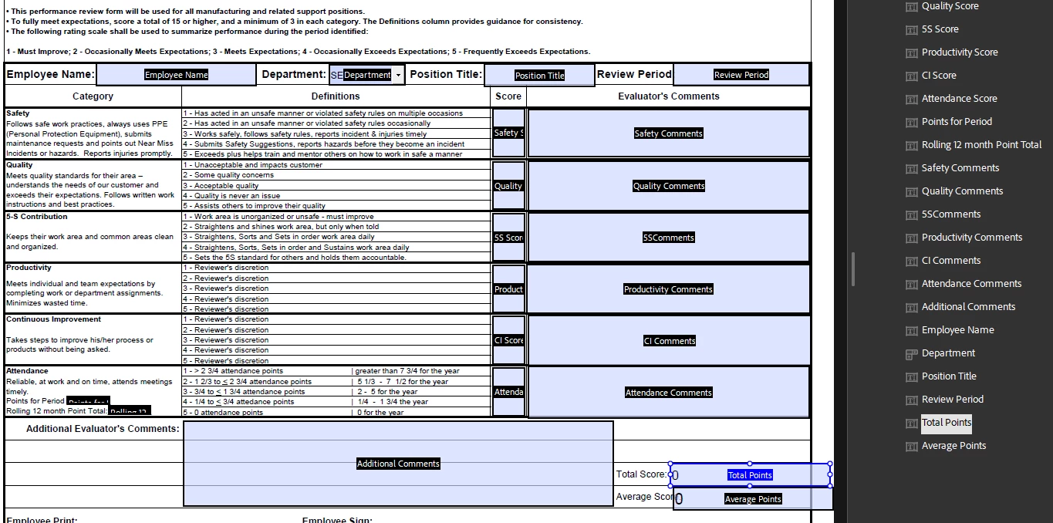Click the Review Period form field
This screenshot has height=523, width=1053.
[x=741, y=75]
